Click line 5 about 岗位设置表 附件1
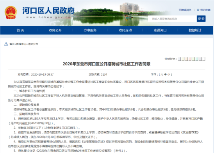The height and width of the screenshot is (153, 214). pos(71,151)
